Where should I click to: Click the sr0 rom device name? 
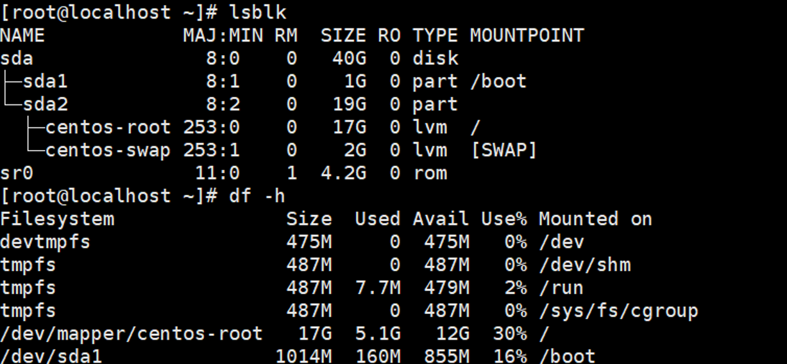tap(17, 173)
